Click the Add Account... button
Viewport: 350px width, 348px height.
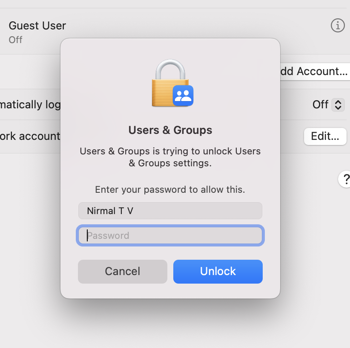pos(315,72)
